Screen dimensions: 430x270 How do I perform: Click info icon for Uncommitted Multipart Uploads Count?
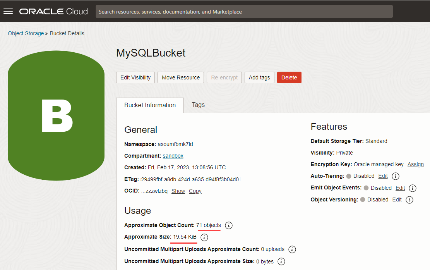(292, 249)
